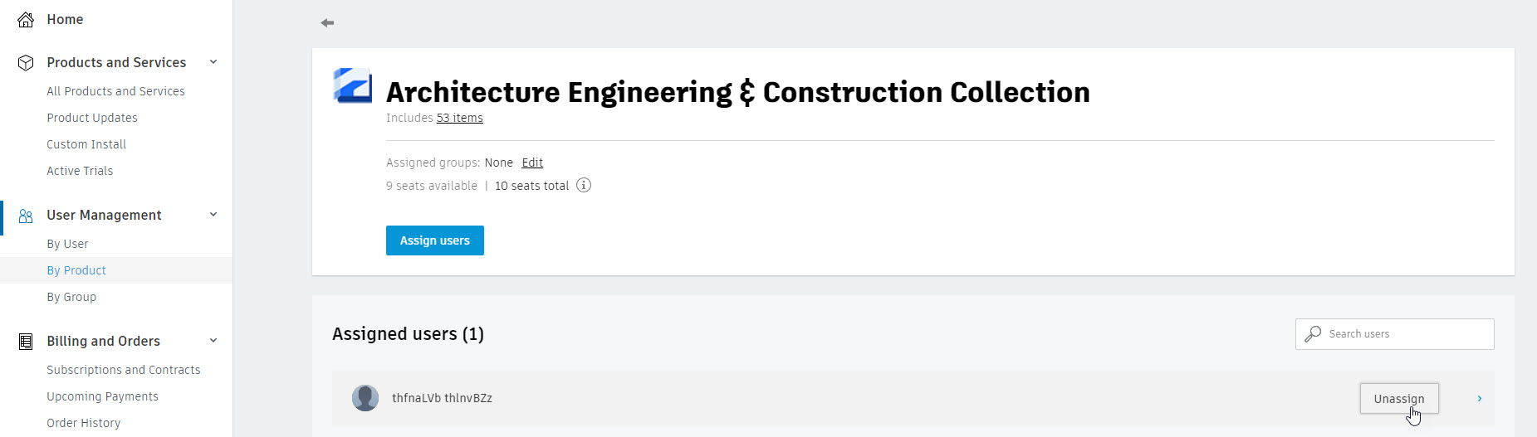
Task: Click the seats total info icon
Action: tap(584, 185)
